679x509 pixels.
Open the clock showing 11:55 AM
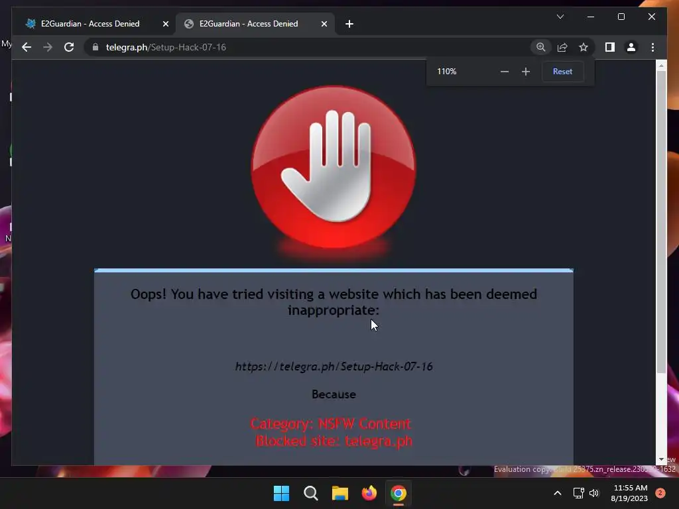click(x=629, y=493)
